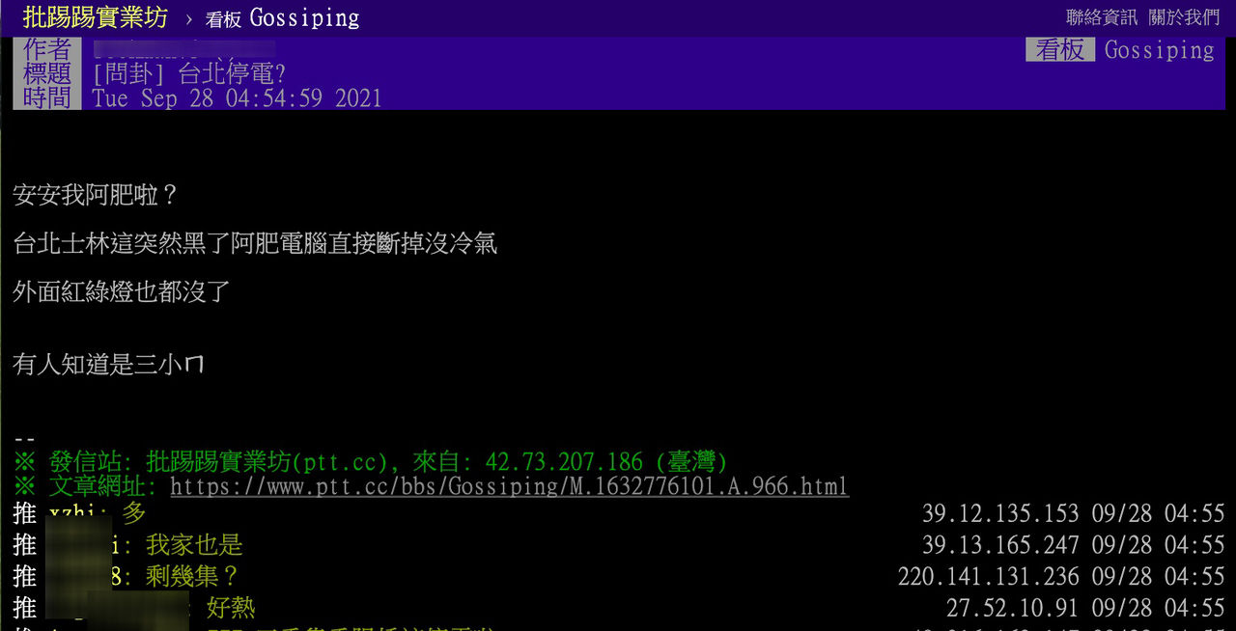Open the 關於我們 page
This screenshot has width=1236, height=631.
[1184, 17]
